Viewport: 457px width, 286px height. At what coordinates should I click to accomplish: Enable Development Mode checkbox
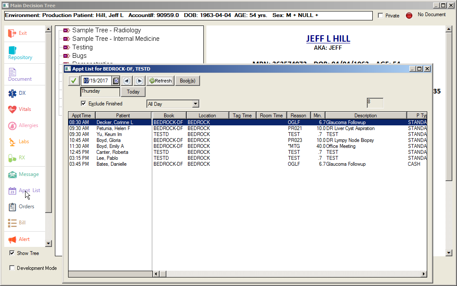point(12,268)
